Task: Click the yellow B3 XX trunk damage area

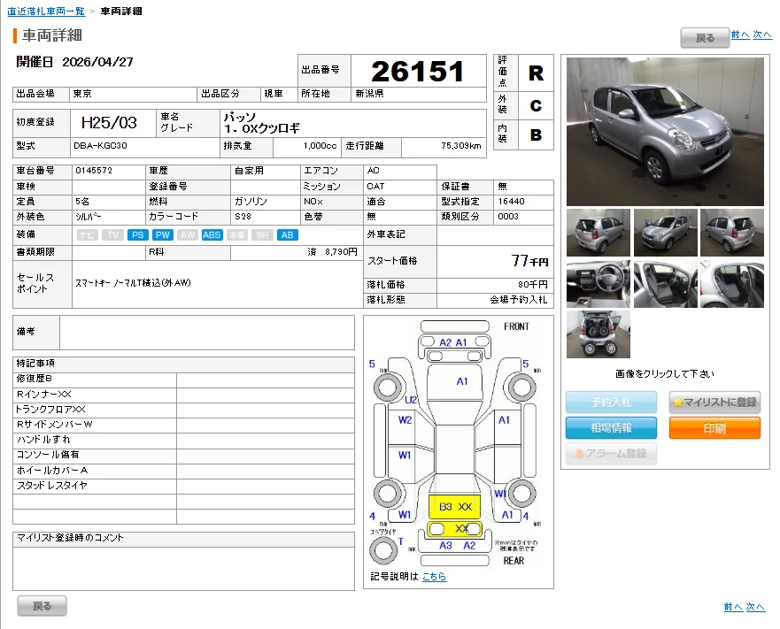Action: point(455,507)
